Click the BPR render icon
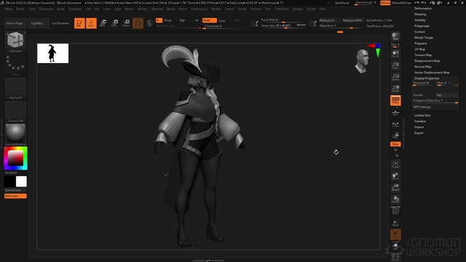This screenshot has width=466, height=262. pyautogui.click(x=395, y=36)
